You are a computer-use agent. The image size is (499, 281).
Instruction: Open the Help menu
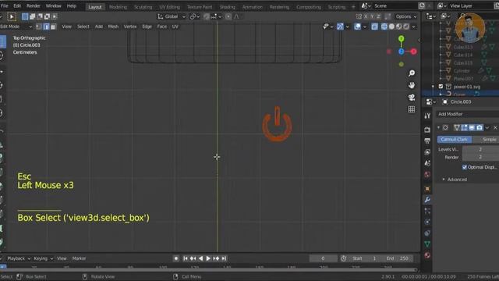point(71,6)
